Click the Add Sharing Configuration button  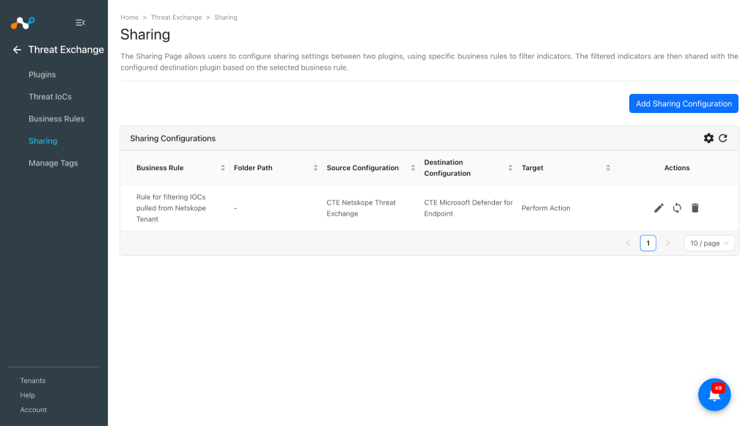(x=684, y=103)
